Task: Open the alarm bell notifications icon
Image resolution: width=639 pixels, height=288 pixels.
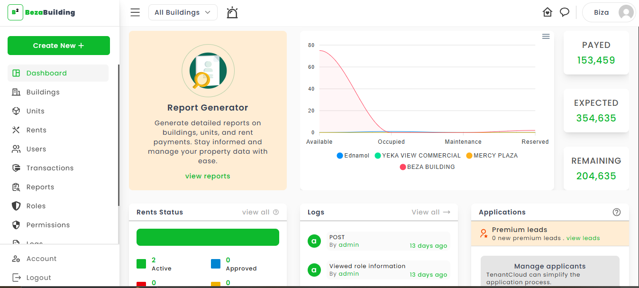Action: tap(232, 13)
